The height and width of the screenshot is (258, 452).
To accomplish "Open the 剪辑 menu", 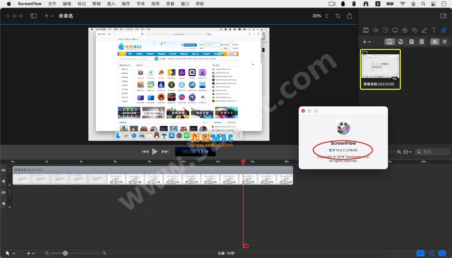I will tap(96, 4).
